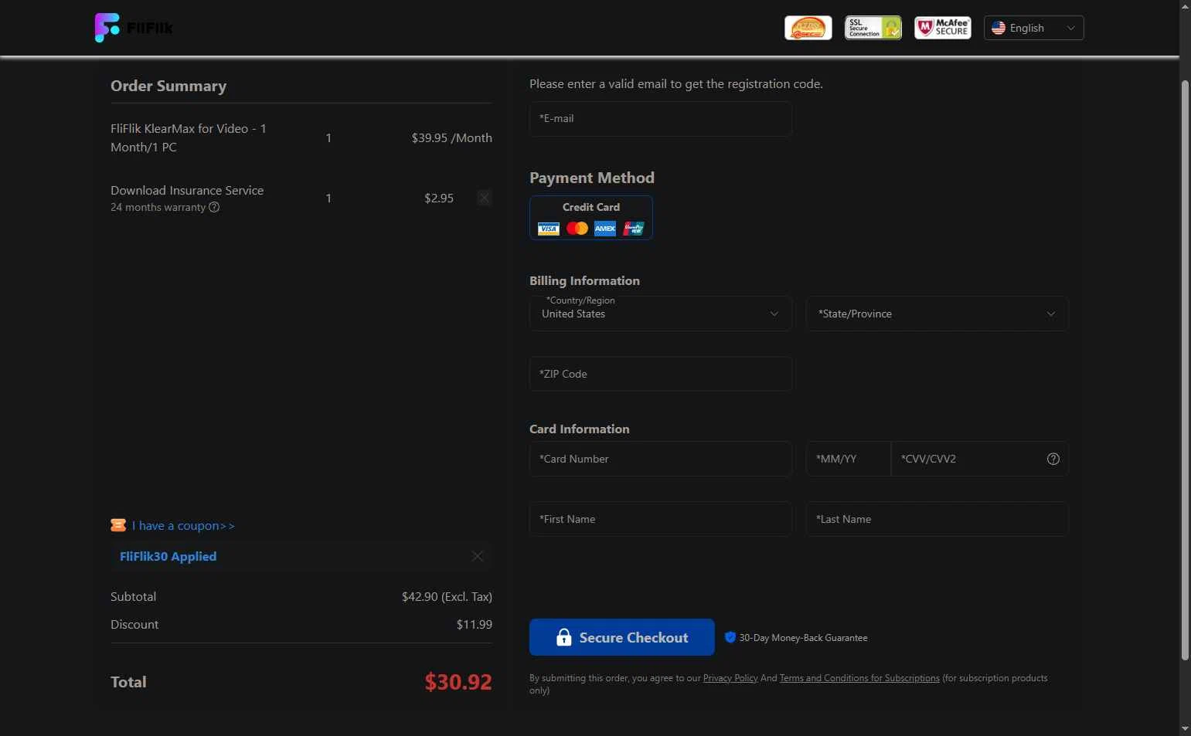Click the $11.99 discount value
This screenshot has height=736, width=1191.
(474, 624)
